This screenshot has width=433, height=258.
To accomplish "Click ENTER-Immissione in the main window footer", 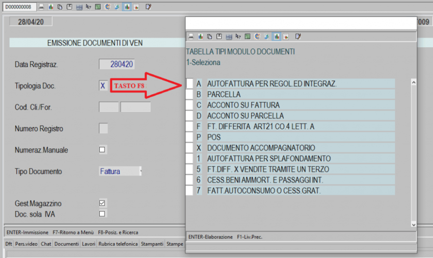I will pos(28,233).
